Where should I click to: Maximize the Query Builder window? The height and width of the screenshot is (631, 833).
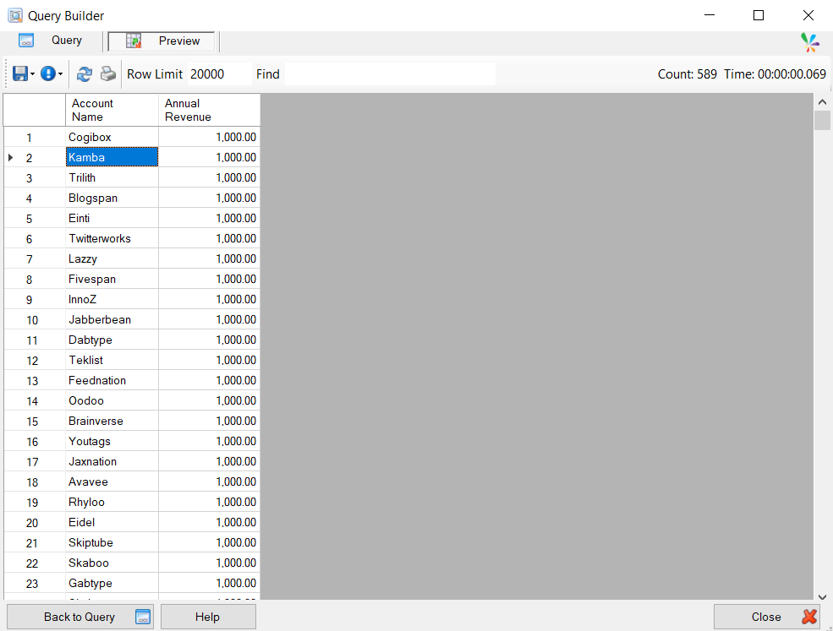click(x=758, y=15)
